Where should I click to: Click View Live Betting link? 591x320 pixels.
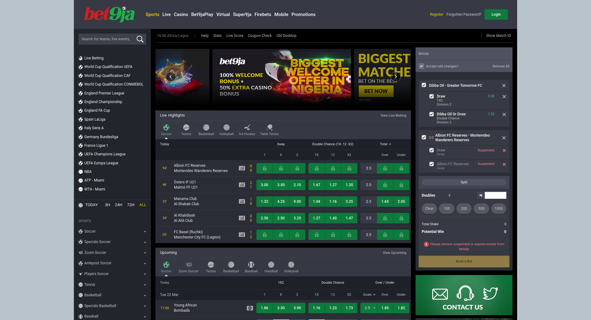point(393,115)
